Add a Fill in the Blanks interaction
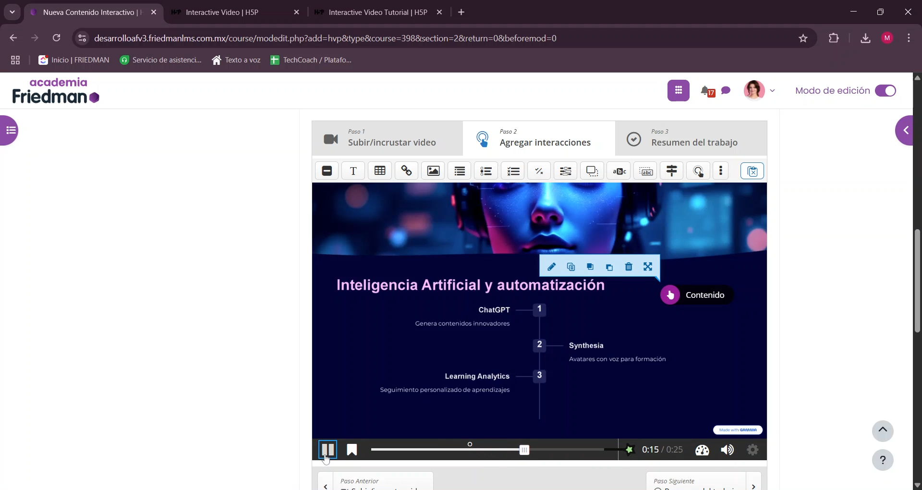The height and width of the screenshot is (490, 922). (x=566, y=171)
